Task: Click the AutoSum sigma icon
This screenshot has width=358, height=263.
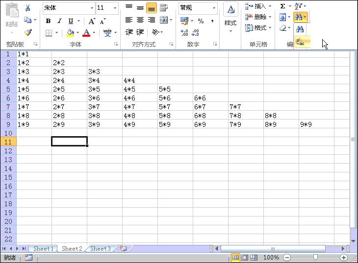Action: (x=282, y=6)
